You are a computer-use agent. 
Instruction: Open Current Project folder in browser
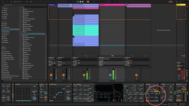(7, 54)
